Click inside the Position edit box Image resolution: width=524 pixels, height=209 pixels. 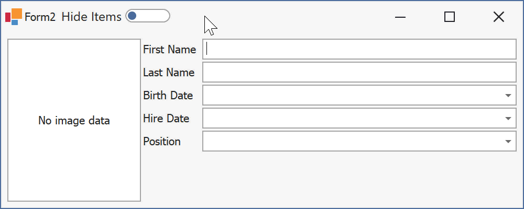pyautogui.click(x=353, y=141)
